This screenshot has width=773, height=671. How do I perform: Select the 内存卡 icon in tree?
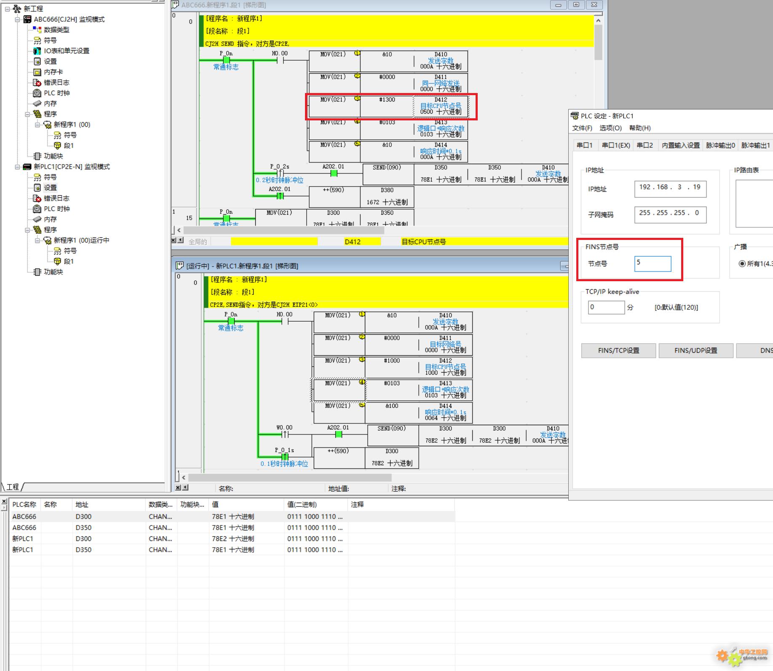37,72
